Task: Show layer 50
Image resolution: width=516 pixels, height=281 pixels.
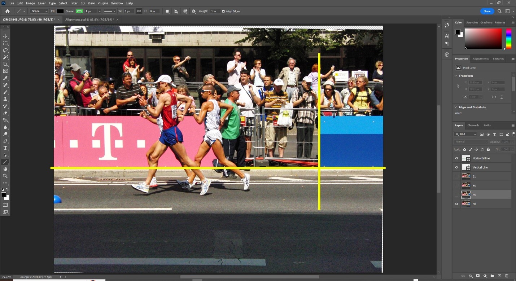Action: (456, 185)
